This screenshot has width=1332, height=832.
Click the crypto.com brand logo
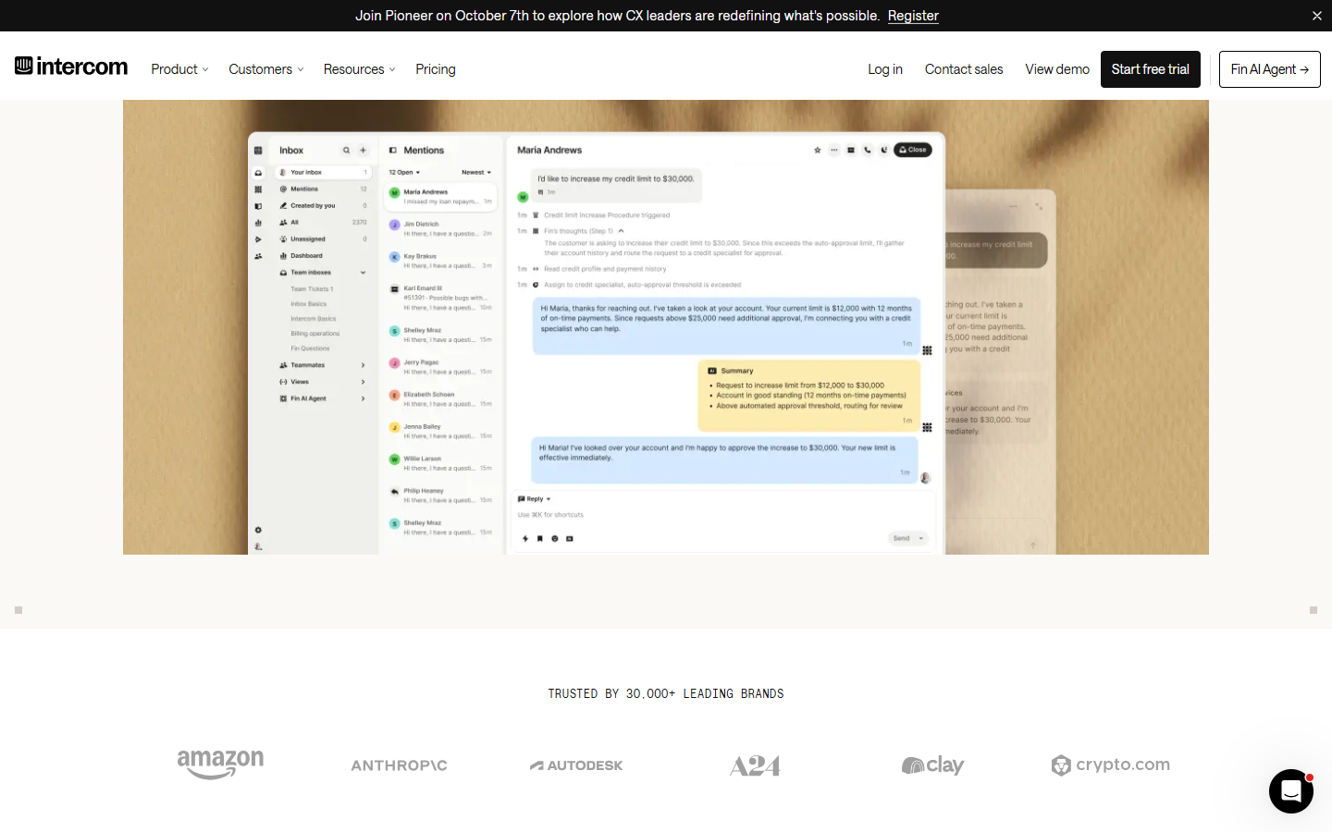1110,765
